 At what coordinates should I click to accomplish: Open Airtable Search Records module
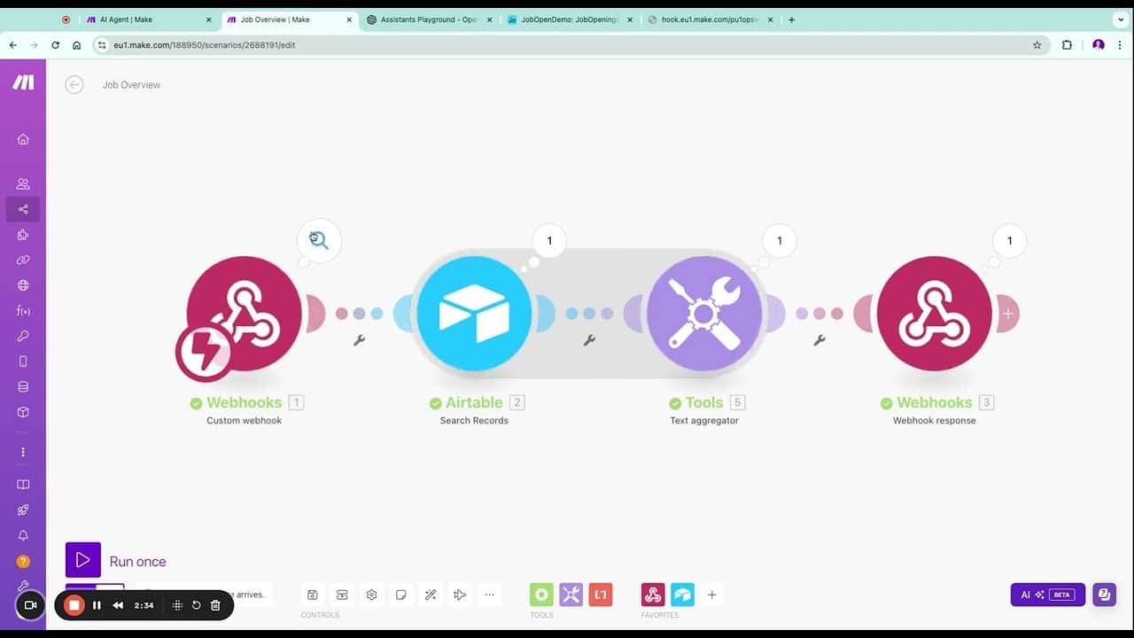[x=474, y=314]
